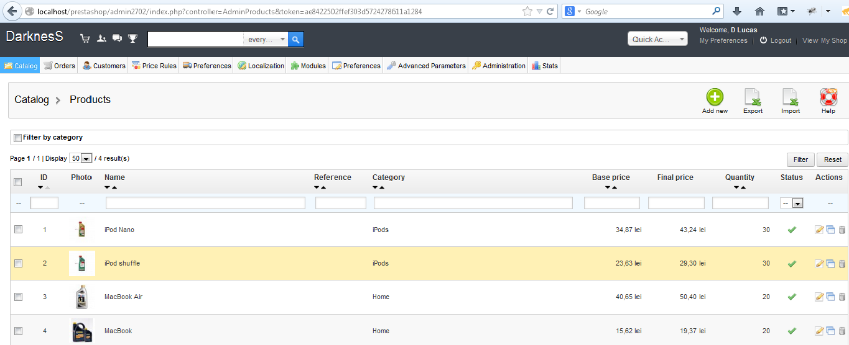Click the Reset button

pos(832,159)
